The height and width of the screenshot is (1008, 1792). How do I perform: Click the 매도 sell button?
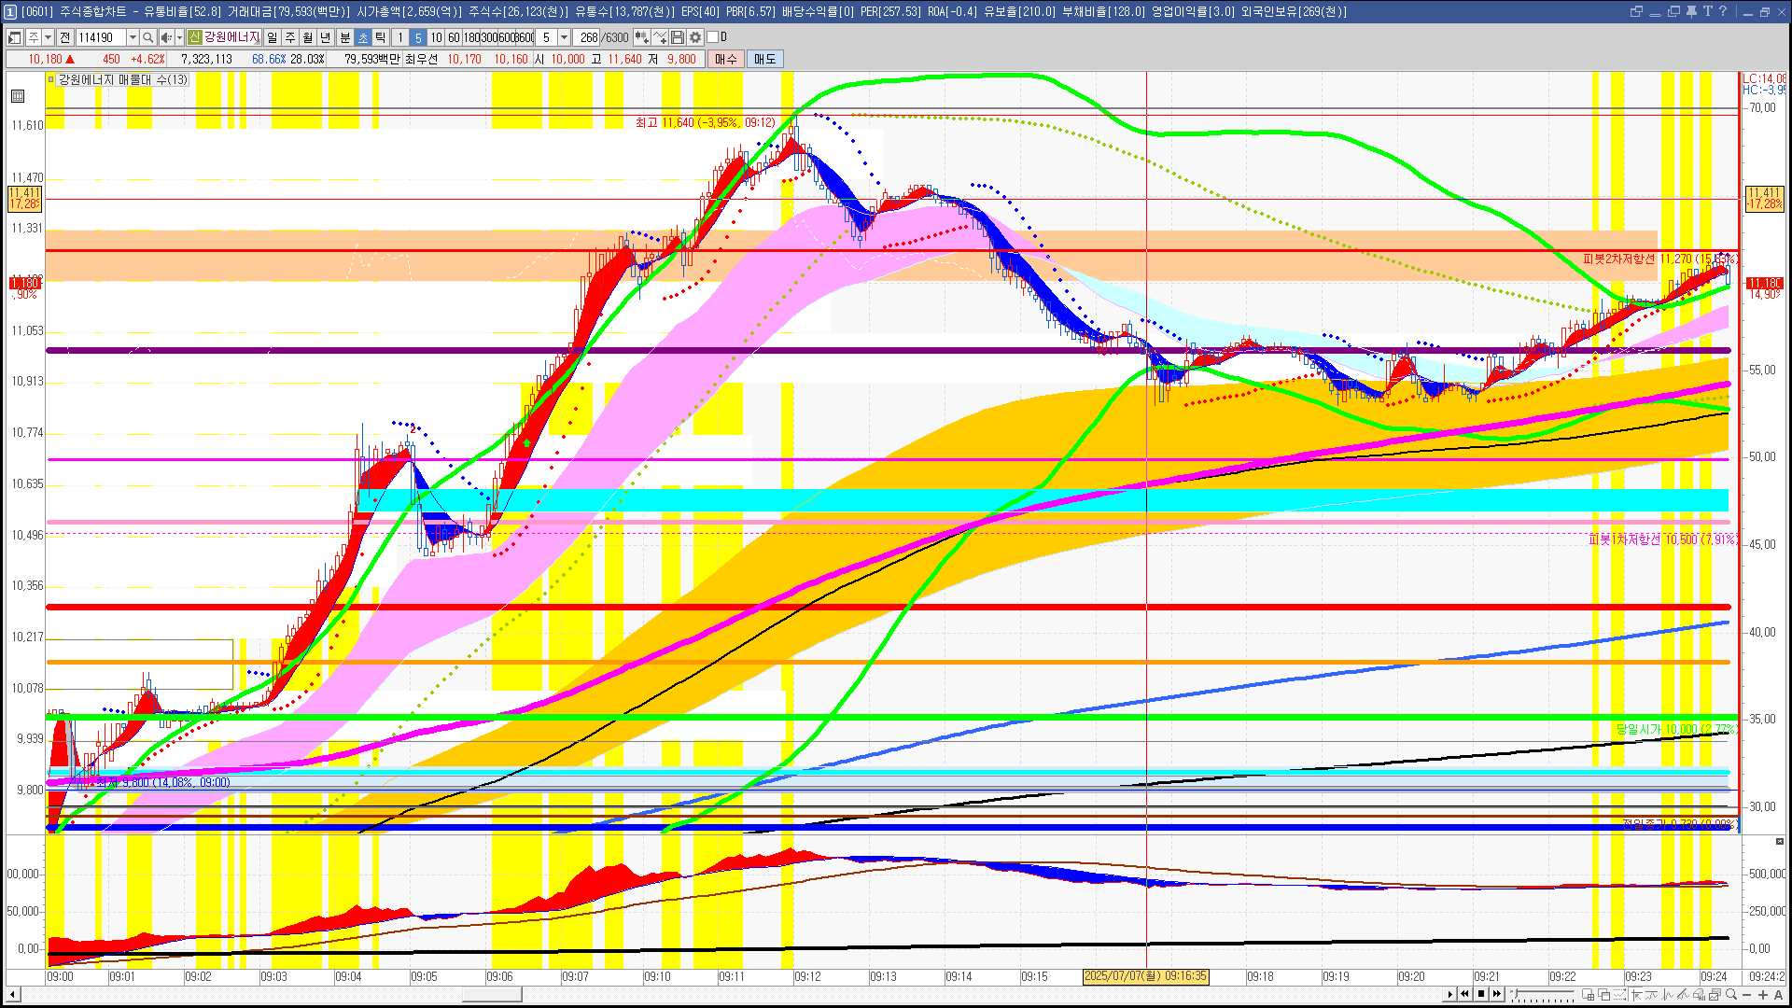(764, 59)
